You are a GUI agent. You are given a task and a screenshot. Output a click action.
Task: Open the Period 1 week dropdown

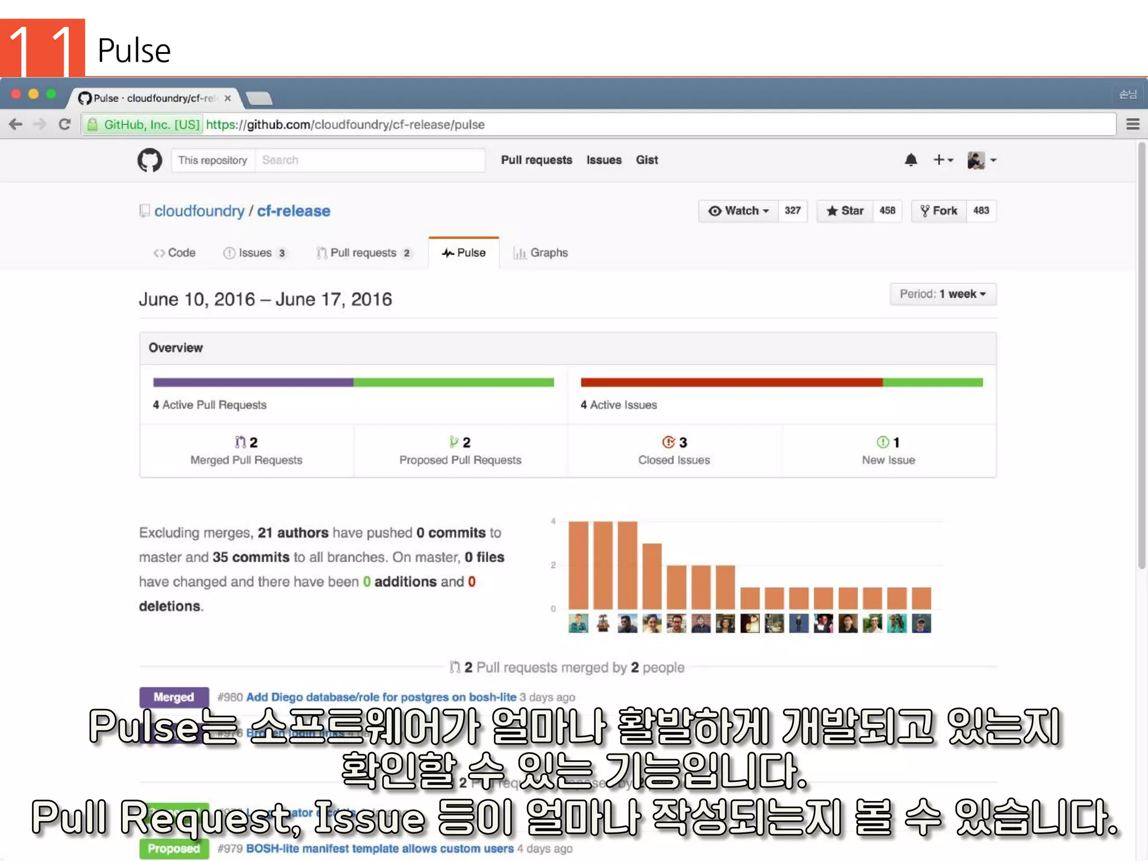(x=943, y=294)
